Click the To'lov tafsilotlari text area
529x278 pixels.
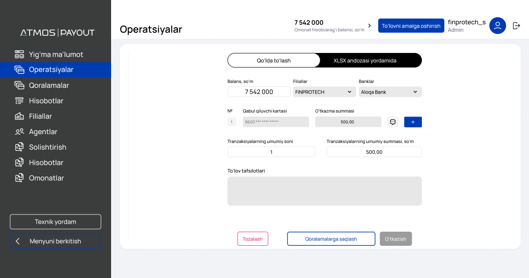coord(324,191)
